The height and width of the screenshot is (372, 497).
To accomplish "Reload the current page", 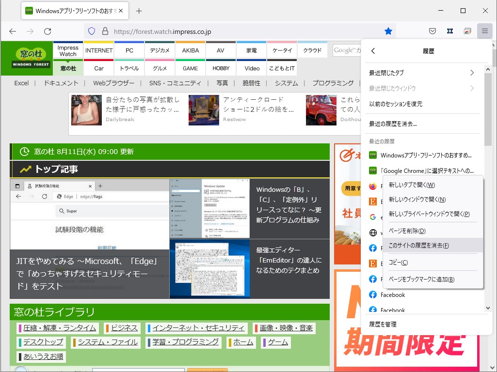I will [47, 31].
